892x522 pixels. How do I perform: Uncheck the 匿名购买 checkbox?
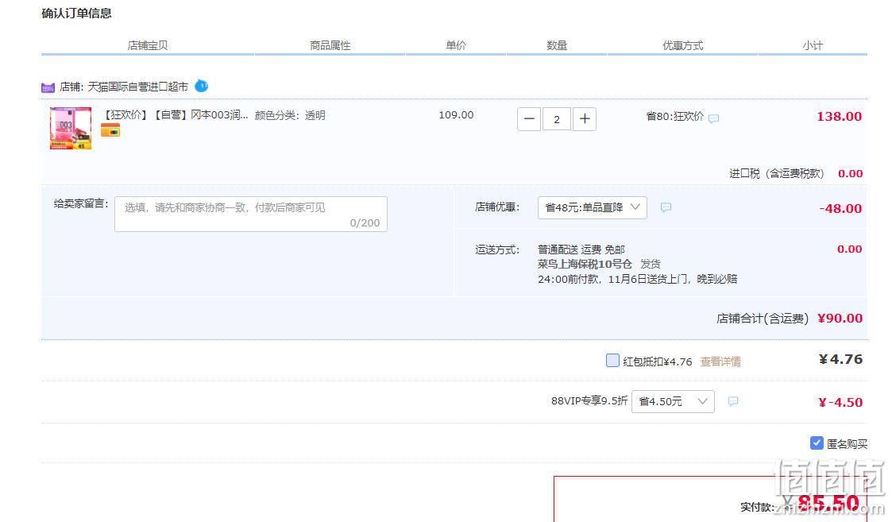click(817, 443)
